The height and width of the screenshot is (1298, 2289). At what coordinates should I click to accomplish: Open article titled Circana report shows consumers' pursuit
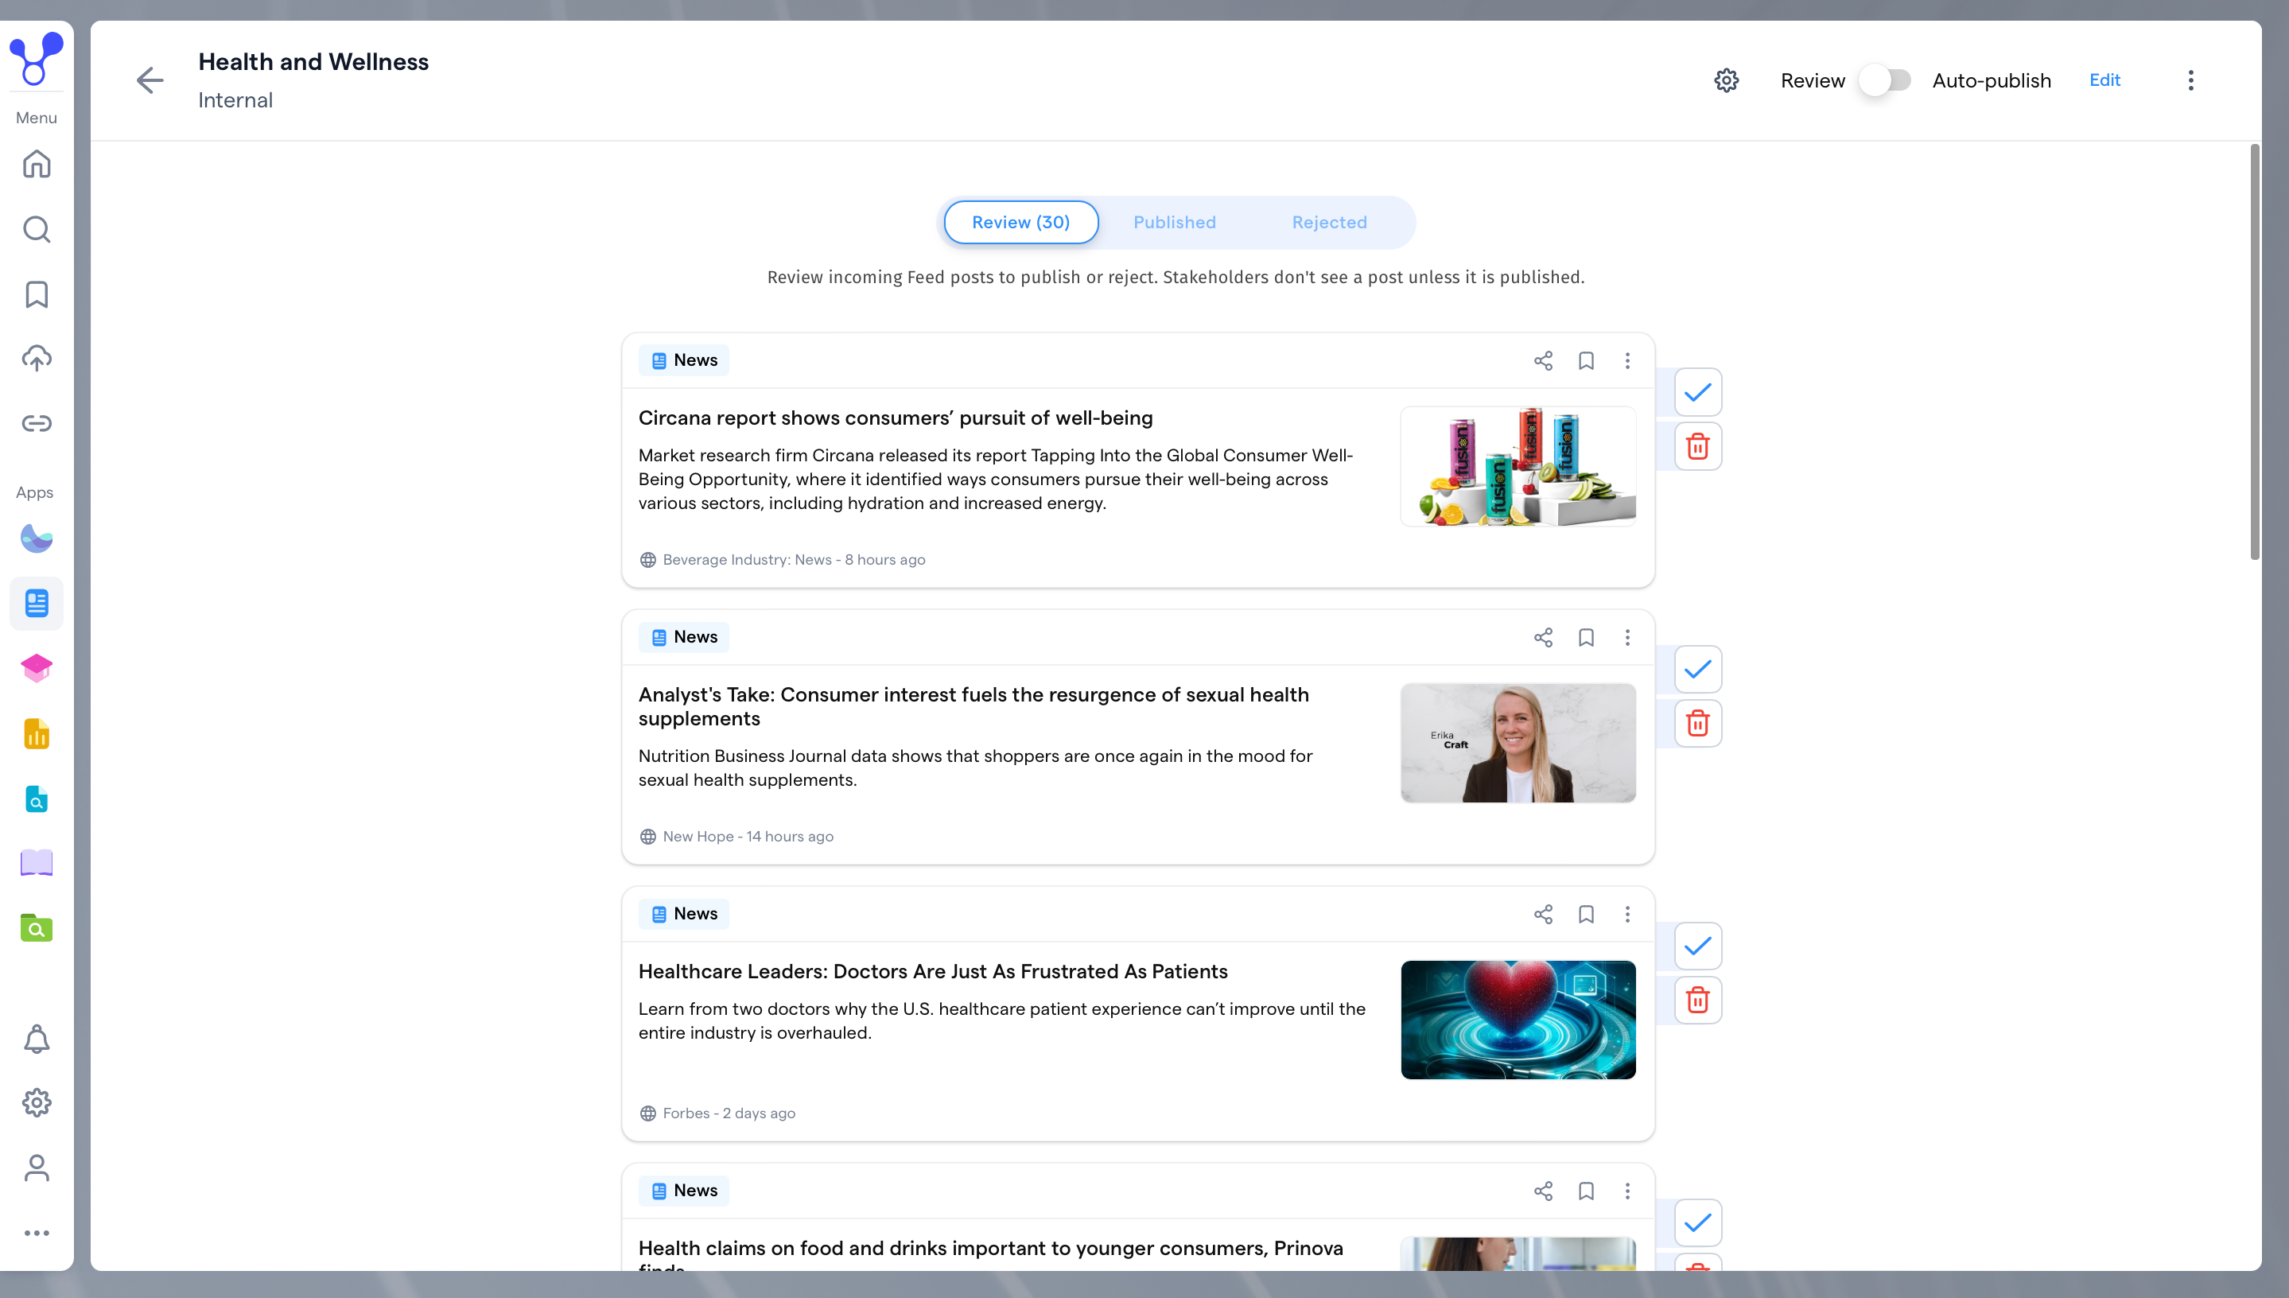tap(895, 418)
